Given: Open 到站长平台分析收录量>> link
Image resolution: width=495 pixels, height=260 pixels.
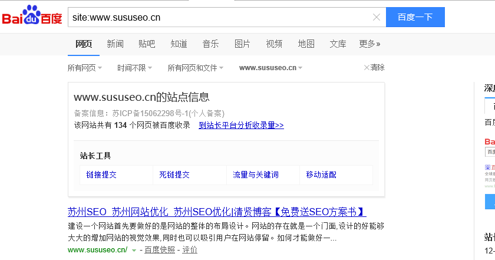Looking at the screenshot, I should pyautogui.click(x=241, y=126).
